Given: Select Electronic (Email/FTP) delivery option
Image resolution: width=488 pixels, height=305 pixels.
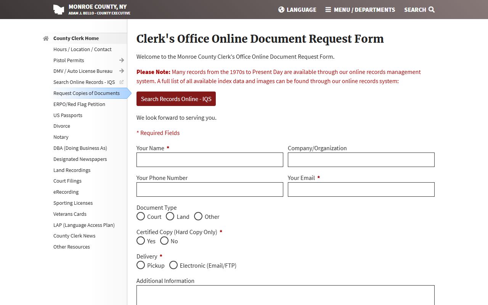Looking at the screenshot, I should point(173,265).
